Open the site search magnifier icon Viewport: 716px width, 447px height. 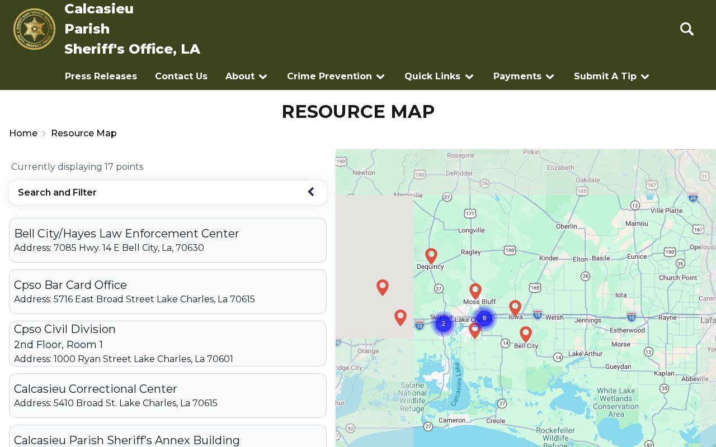[687, 29]
